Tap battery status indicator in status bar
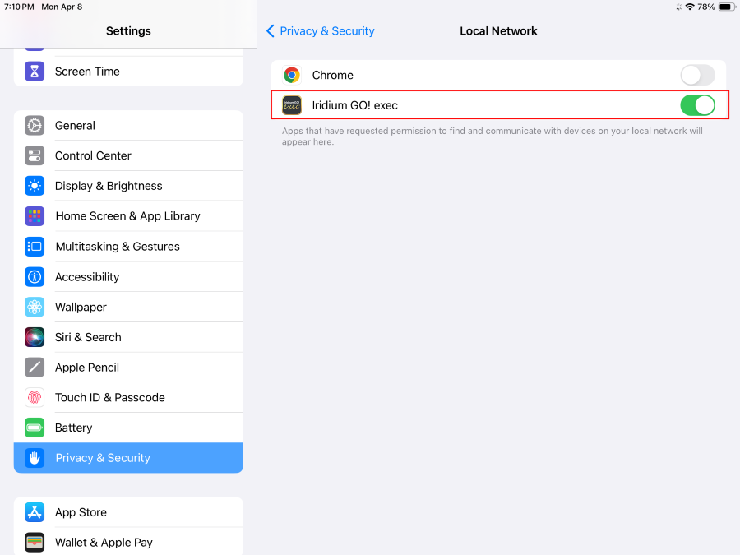 coord(726,7)
